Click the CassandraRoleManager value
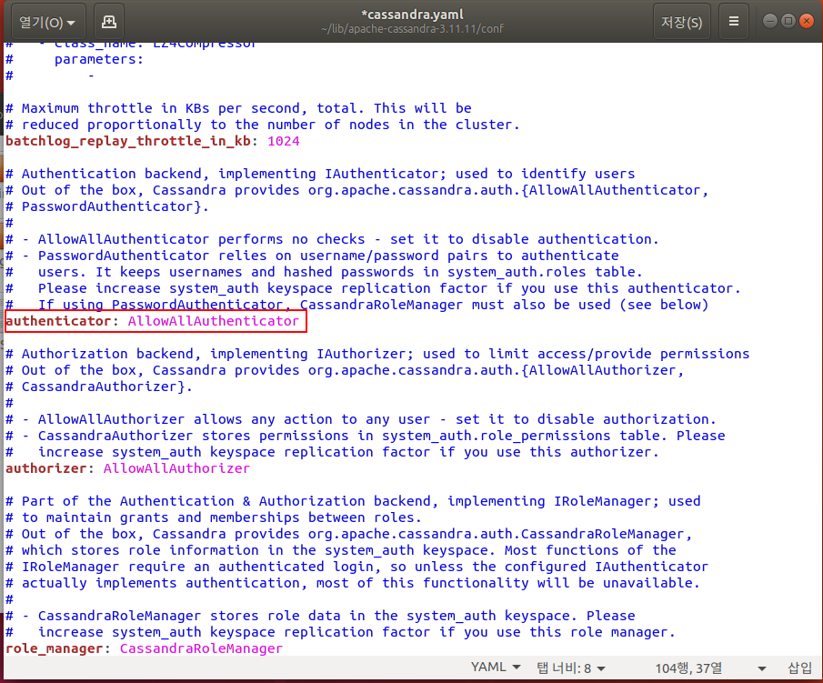Viewport: 823px width, 683px height. click(201, 648)
